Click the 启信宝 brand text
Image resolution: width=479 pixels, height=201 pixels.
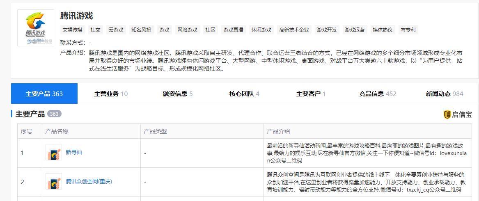point(462,114)
